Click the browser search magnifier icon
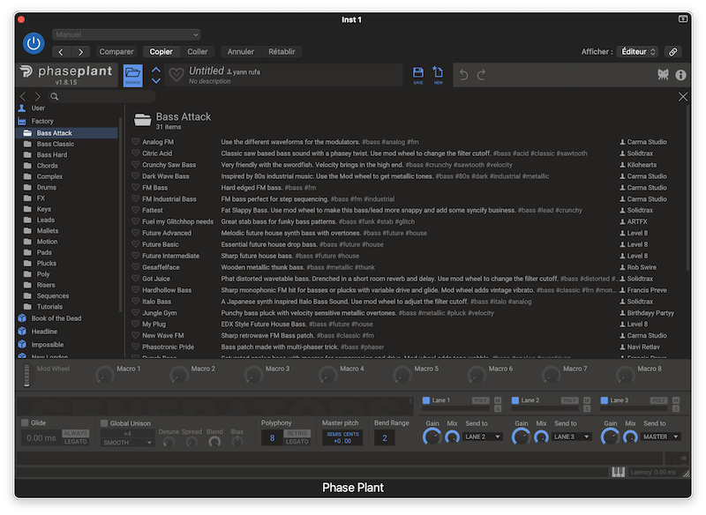 [x=55, y=96]
